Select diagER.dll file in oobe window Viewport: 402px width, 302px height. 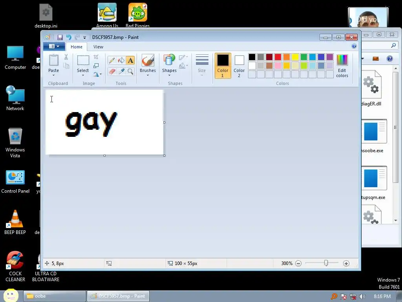372,88
